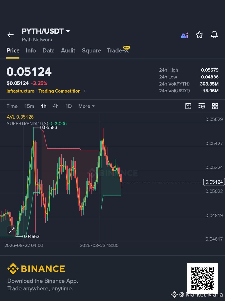Select the 4h chart interval
The image size is (225, 301).
(x=56, y=106)
